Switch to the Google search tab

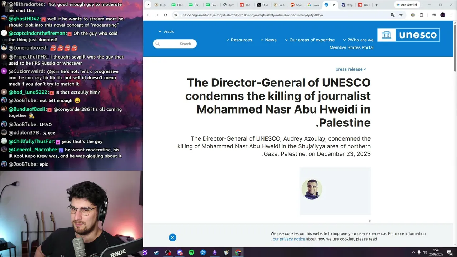point(313,5)
